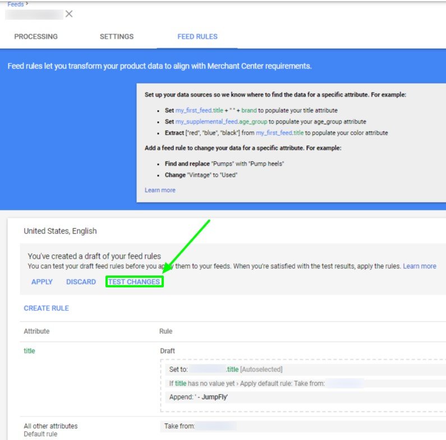Screen dimensions: 446x440
Task: Open the Settings tab
Action: click(x=117, y=36)
